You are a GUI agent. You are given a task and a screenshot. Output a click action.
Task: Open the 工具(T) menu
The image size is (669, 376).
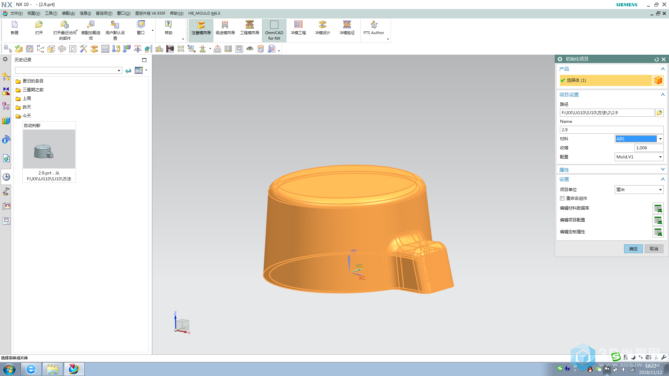51,13
